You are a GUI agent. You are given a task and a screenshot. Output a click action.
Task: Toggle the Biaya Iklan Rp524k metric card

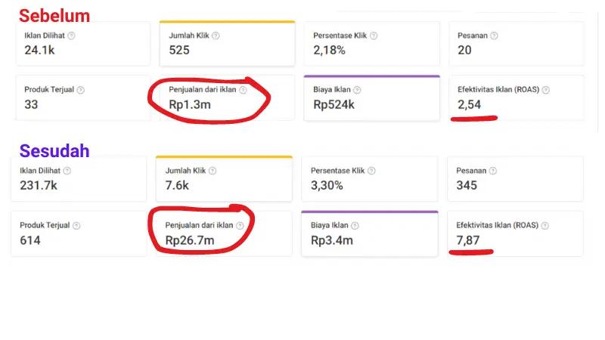click(x=371, y=98)
